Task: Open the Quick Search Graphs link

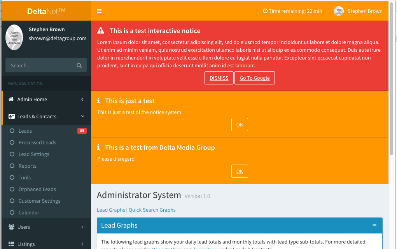Action: click(152, 210)
